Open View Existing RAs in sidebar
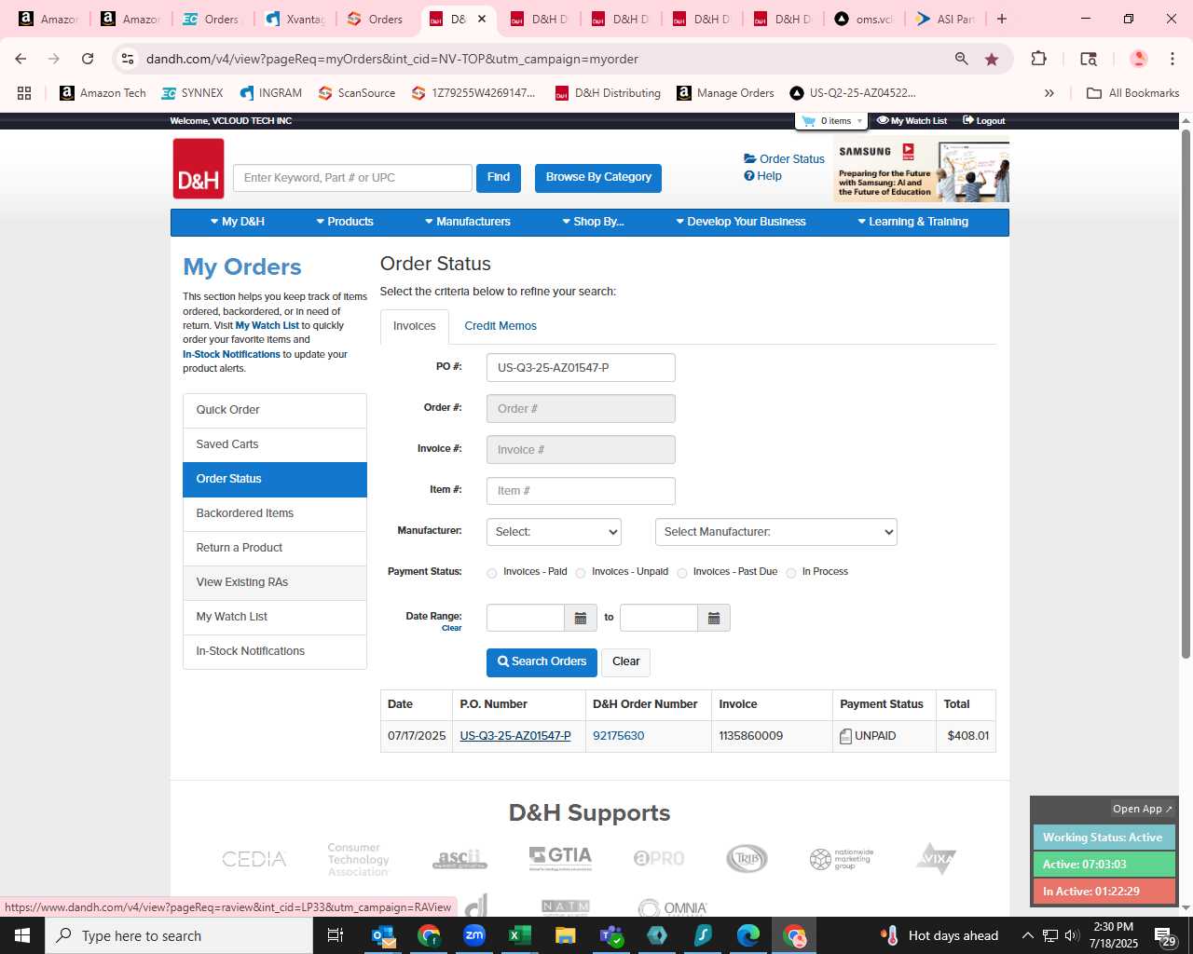 (x=275, y=582)
